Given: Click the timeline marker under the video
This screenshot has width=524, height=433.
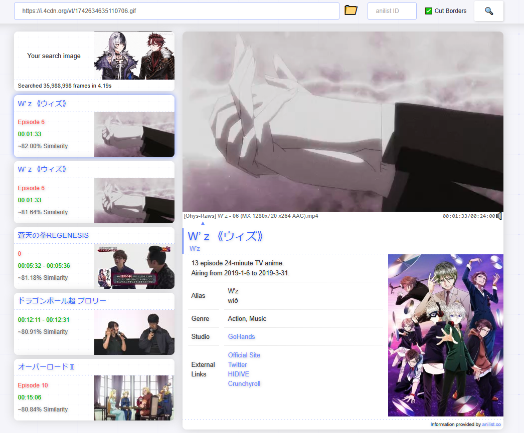Looking at the screenshot, I should (x=203, y=223).
